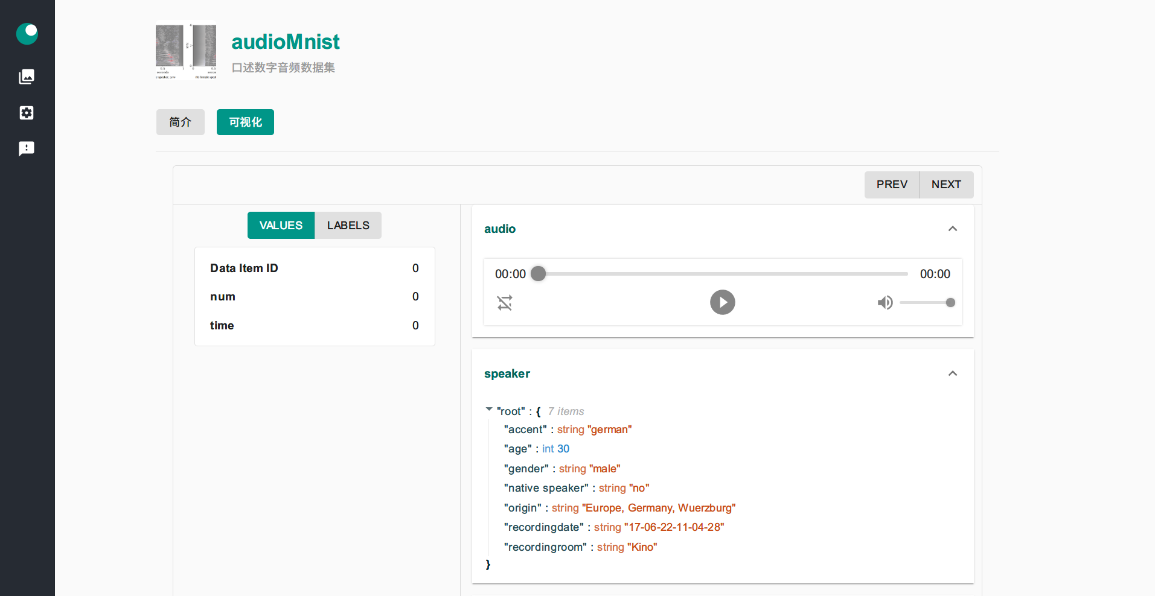Click the "time" row label
Viewport: 1155px width, 596px height.
tap(222, 325)
